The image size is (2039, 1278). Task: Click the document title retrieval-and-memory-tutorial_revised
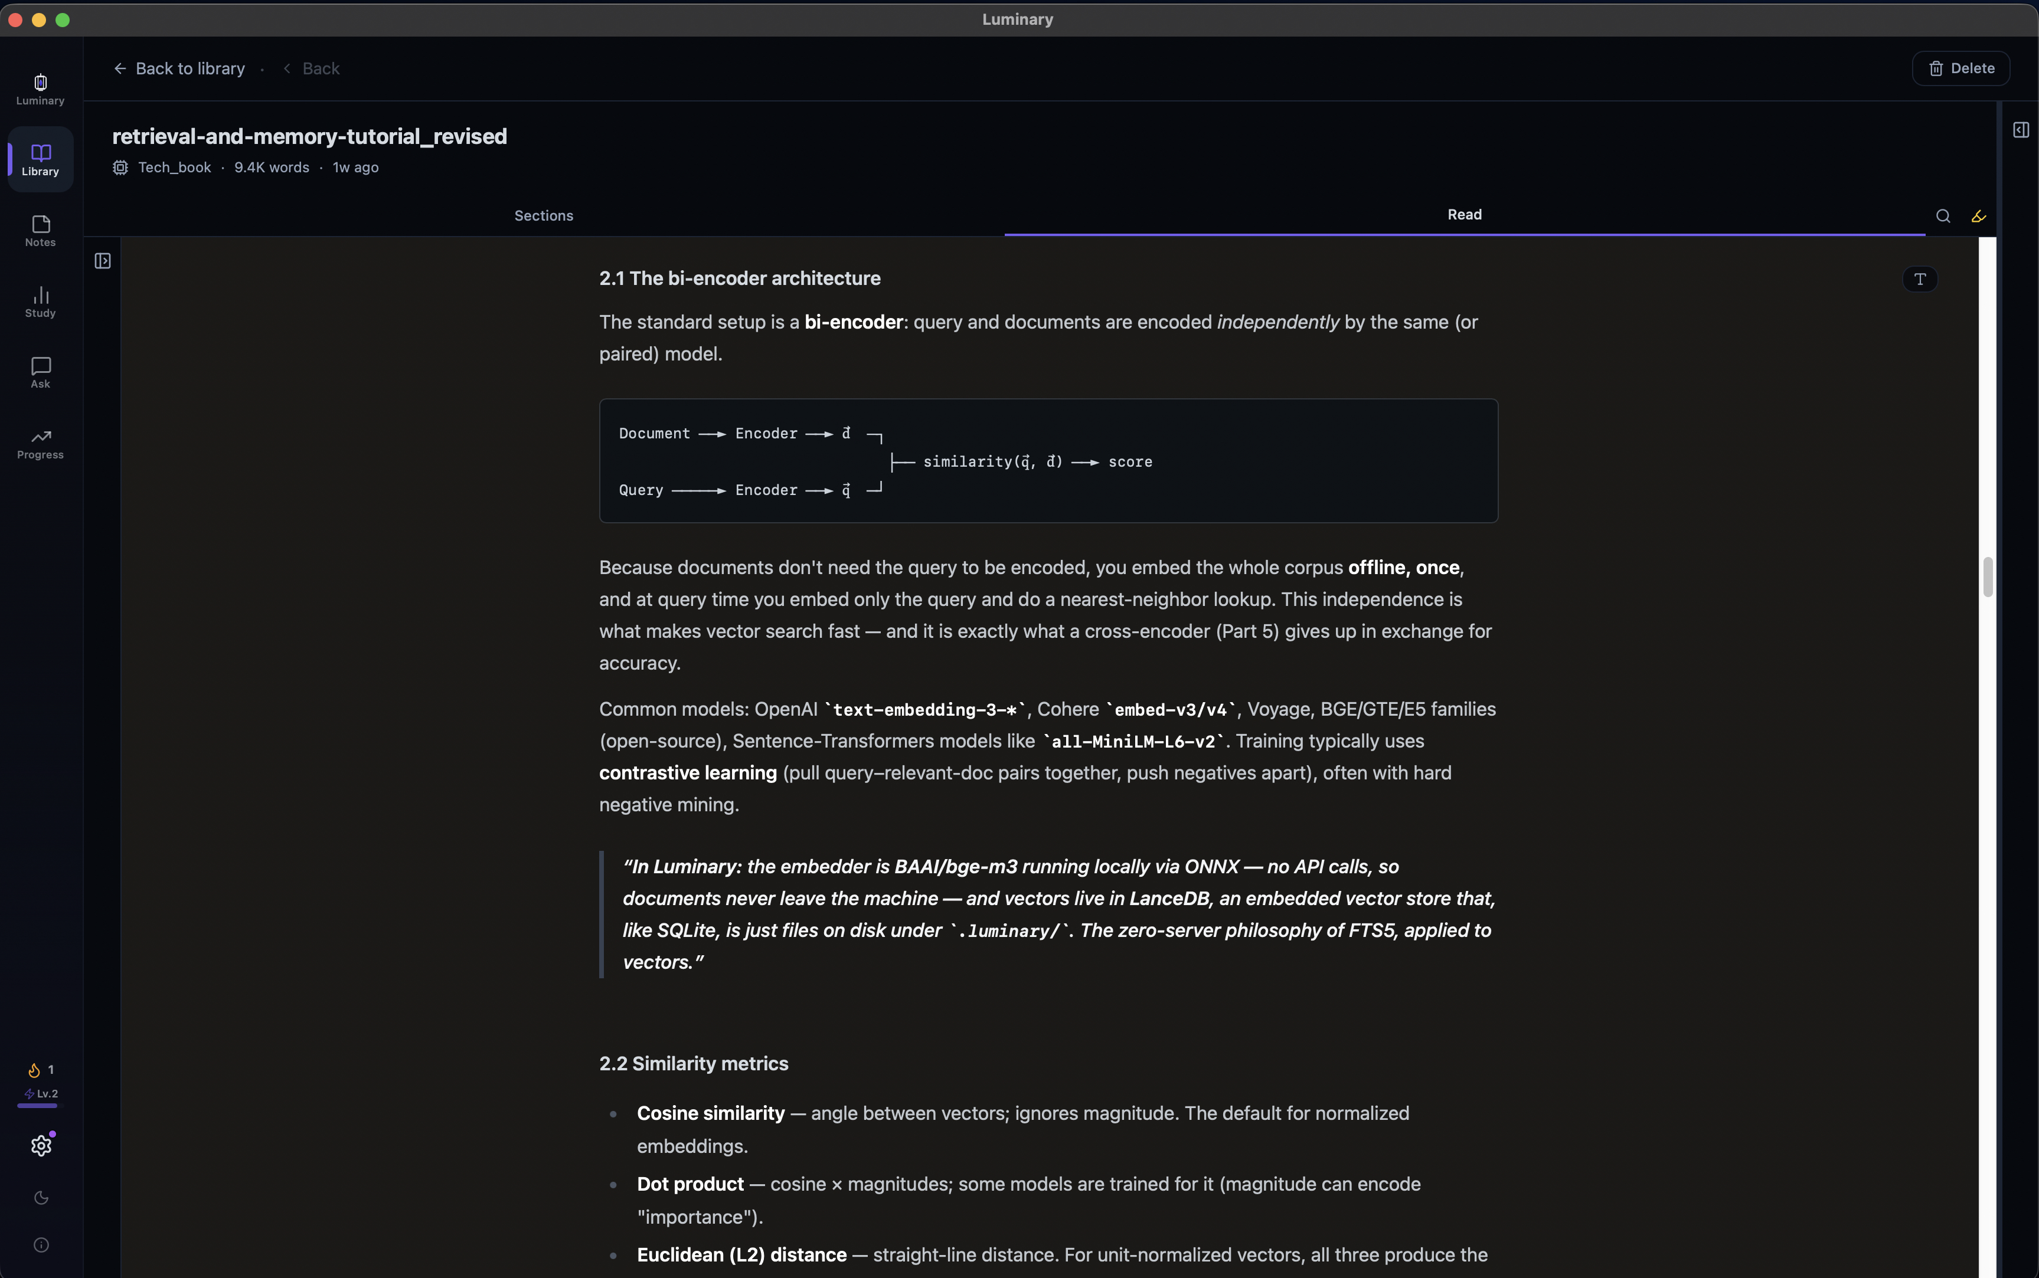309,136
